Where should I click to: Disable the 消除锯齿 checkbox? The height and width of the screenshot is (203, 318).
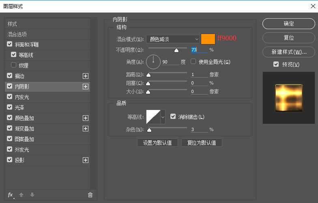[x=173, y=116]
